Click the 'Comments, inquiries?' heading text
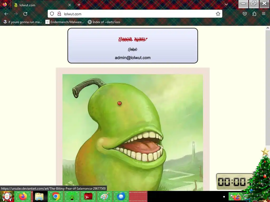The width and height of the screenshot is (270, 202). [x=133, y=39]
